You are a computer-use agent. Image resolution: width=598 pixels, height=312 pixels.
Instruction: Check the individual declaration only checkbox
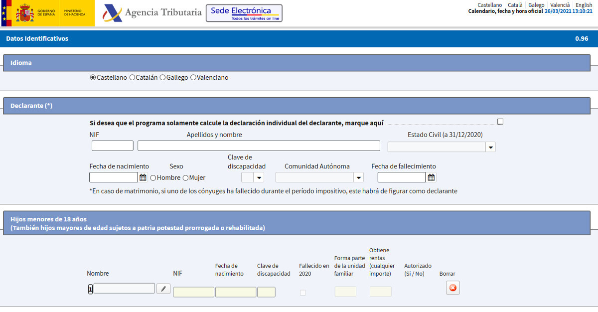click(500, 122)
